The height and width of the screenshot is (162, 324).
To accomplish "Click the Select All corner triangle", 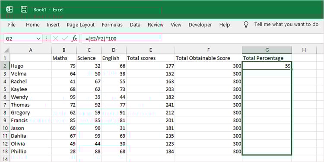I will [6, 50].
